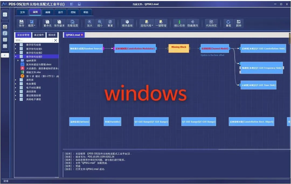Collapse the left sidebar with arrow button
Image resolution: width=291 pixels, height=184 pixels.
coord(5,55)
